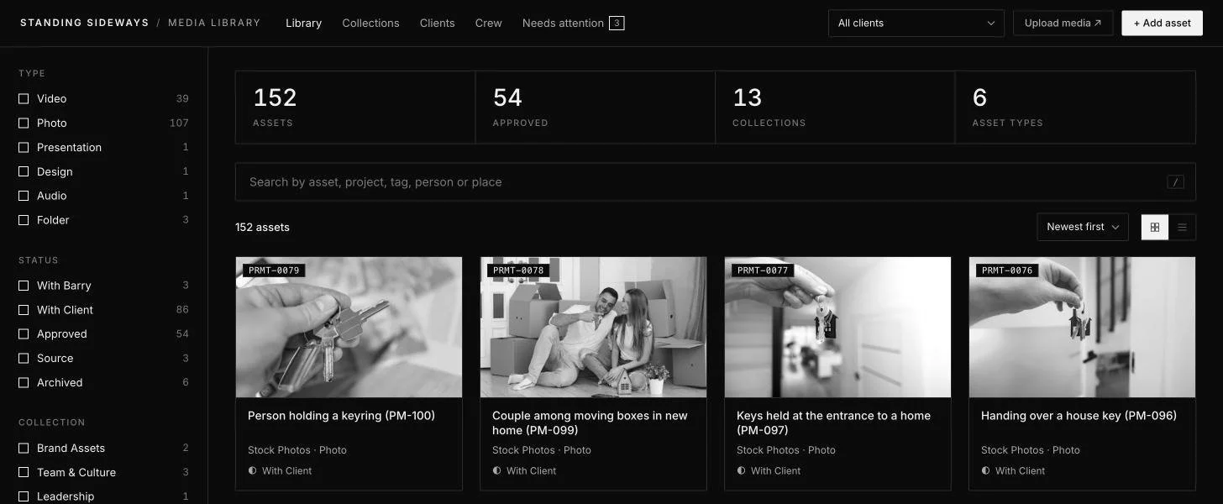Switch to grid view icon
Screen dimensions: 1223x504
pyautogui.click(x=1154, y=227)
